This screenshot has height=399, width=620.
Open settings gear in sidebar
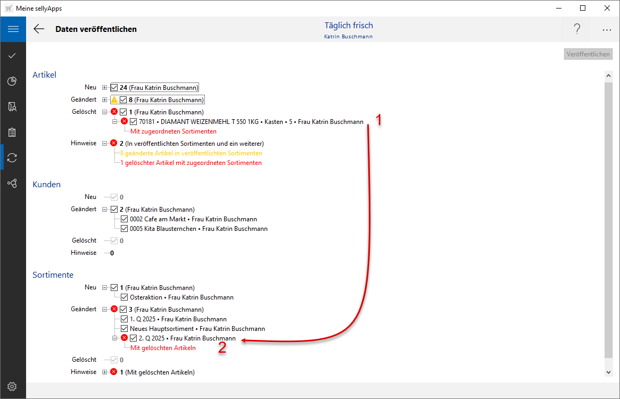(x=12, y=386)
